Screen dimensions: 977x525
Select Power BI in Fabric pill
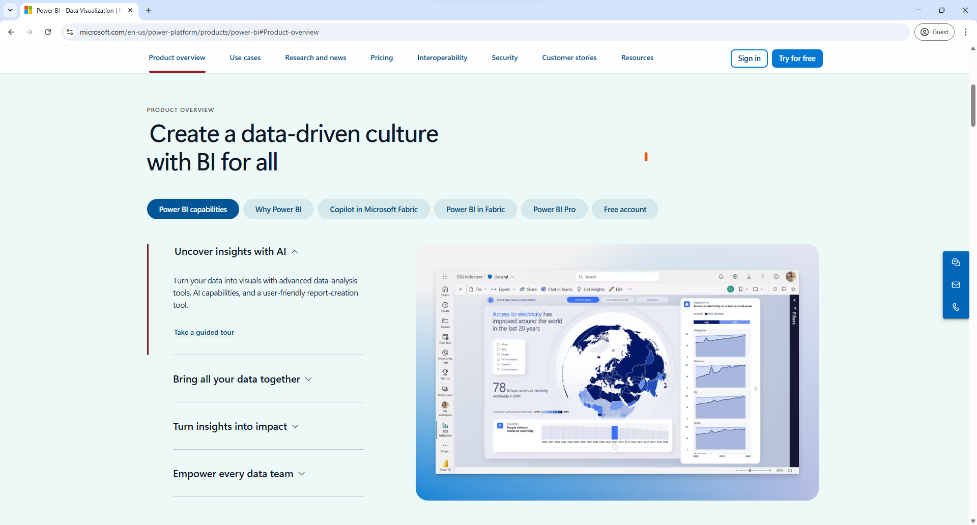[475, 209]
